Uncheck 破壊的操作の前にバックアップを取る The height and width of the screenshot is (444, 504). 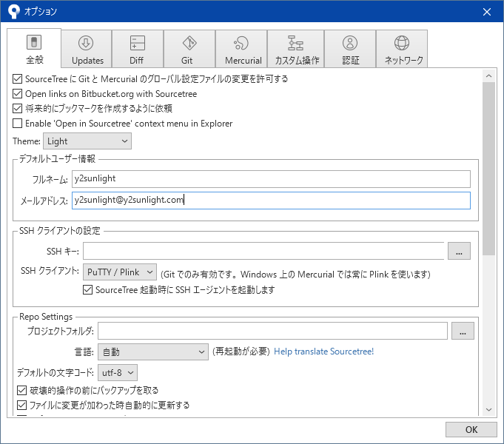[21, 390]
